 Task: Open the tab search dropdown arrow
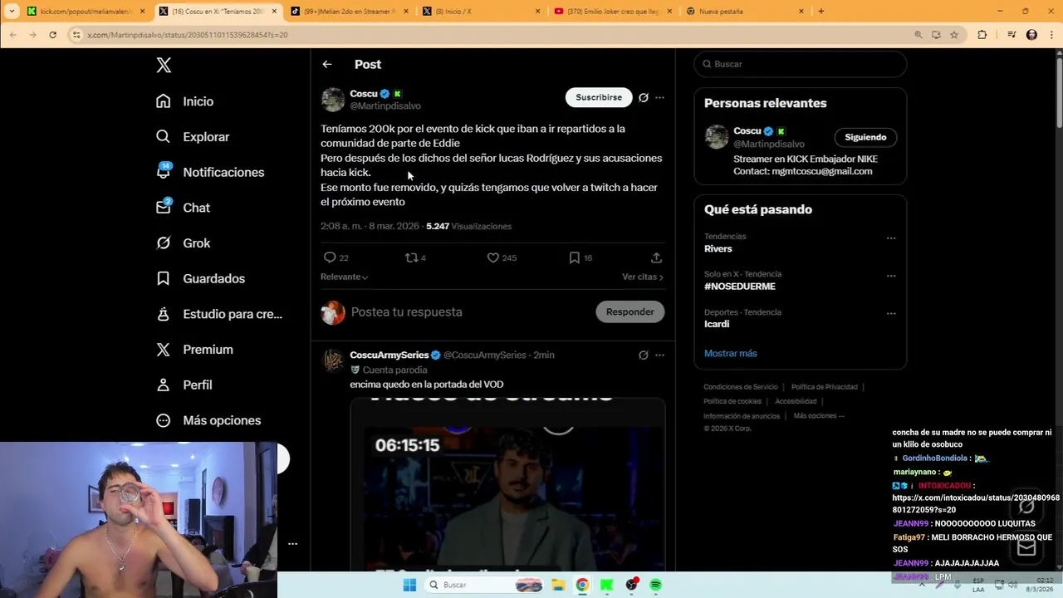[12, 12]
